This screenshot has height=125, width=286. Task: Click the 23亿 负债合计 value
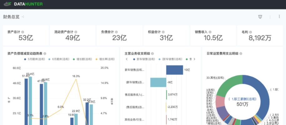pos(120,38)
